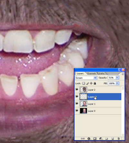Select the 'Layer 0' name text
The width and height of the screenshot is (129, 143).
coord(92,111)
